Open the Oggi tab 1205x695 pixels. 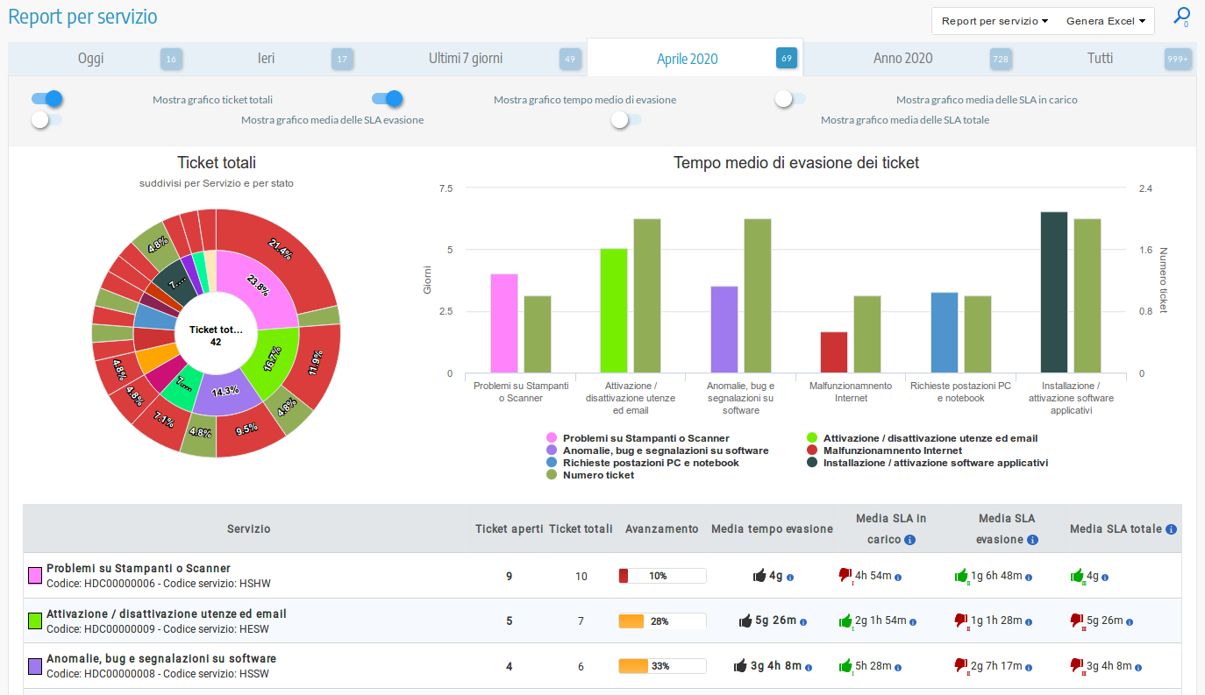click(90, 59)
